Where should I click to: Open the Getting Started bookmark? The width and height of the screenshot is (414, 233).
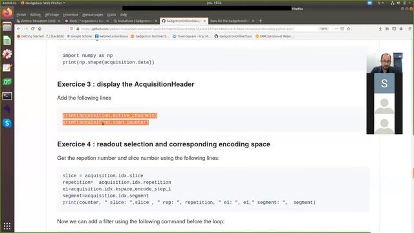(30, 36)
